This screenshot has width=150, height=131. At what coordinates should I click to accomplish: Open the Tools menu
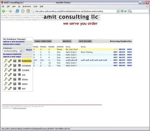click(35, 7)
